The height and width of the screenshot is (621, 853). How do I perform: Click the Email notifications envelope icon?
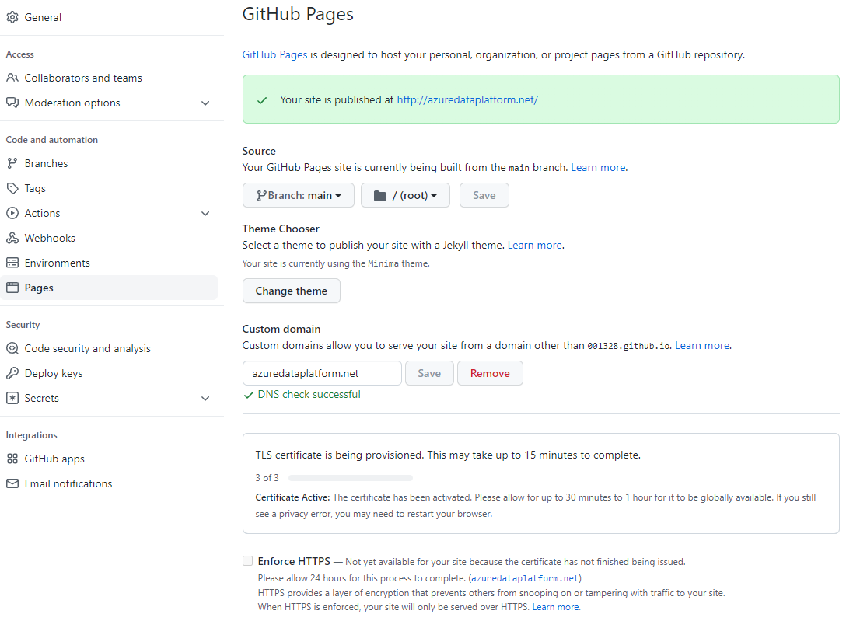coord(12,483)
